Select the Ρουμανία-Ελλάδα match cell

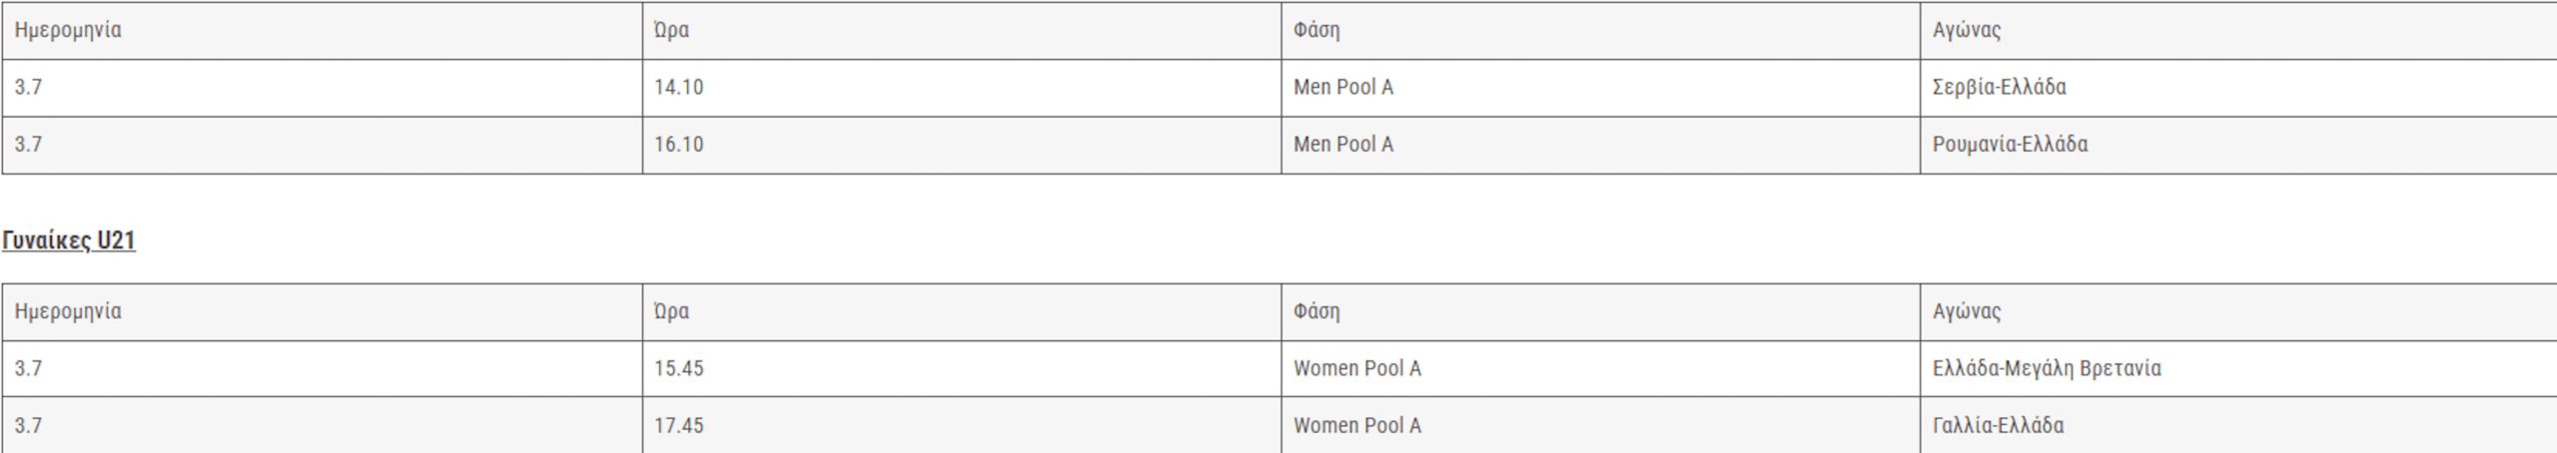coord(2238,145)
